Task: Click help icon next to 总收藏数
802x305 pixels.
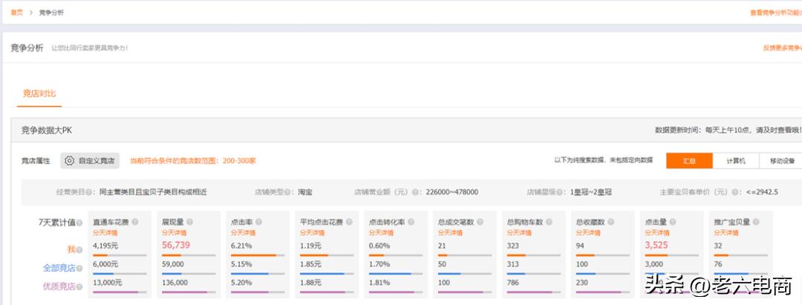Action: (x=610, y=222)
